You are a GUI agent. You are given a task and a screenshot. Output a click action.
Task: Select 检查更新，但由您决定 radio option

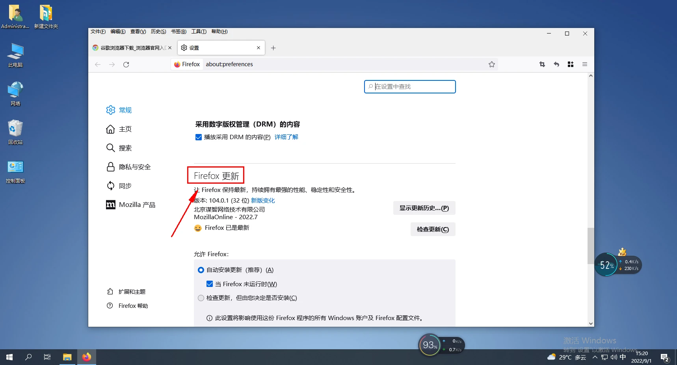point(201,298)
